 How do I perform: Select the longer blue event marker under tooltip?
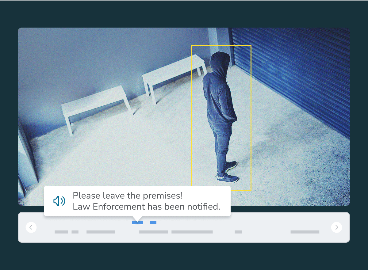click(x=137, y=223)
